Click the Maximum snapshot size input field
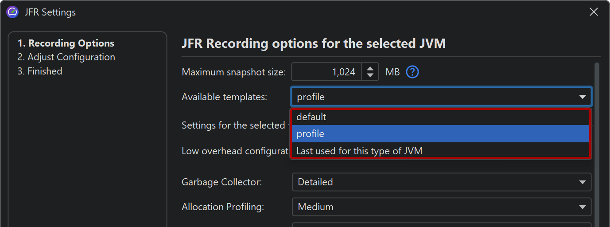Viewport: 610px width, 227px height. 326,72
